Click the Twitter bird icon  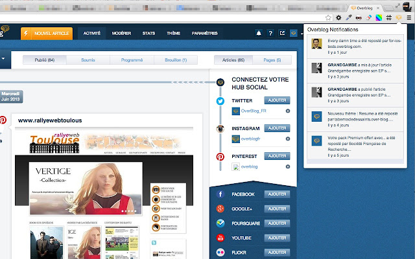tap(220, 101)
